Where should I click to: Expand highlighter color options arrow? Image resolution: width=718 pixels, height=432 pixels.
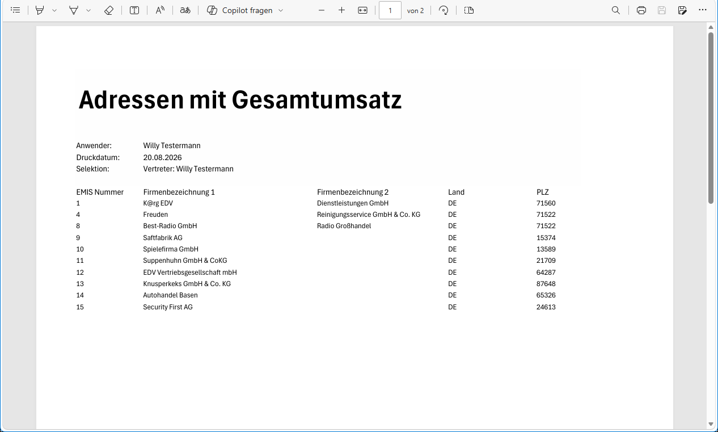pyautogui.click(x=54, y=10)
